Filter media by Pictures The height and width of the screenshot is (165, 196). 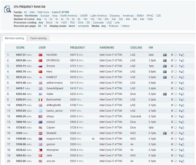tap(113, 26)
